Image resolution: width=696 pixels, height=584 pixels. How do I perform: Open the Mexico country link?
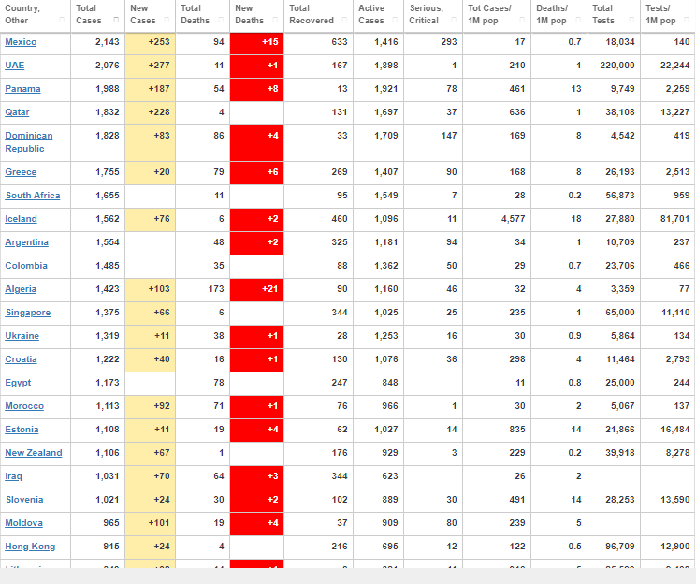[21, 42]
